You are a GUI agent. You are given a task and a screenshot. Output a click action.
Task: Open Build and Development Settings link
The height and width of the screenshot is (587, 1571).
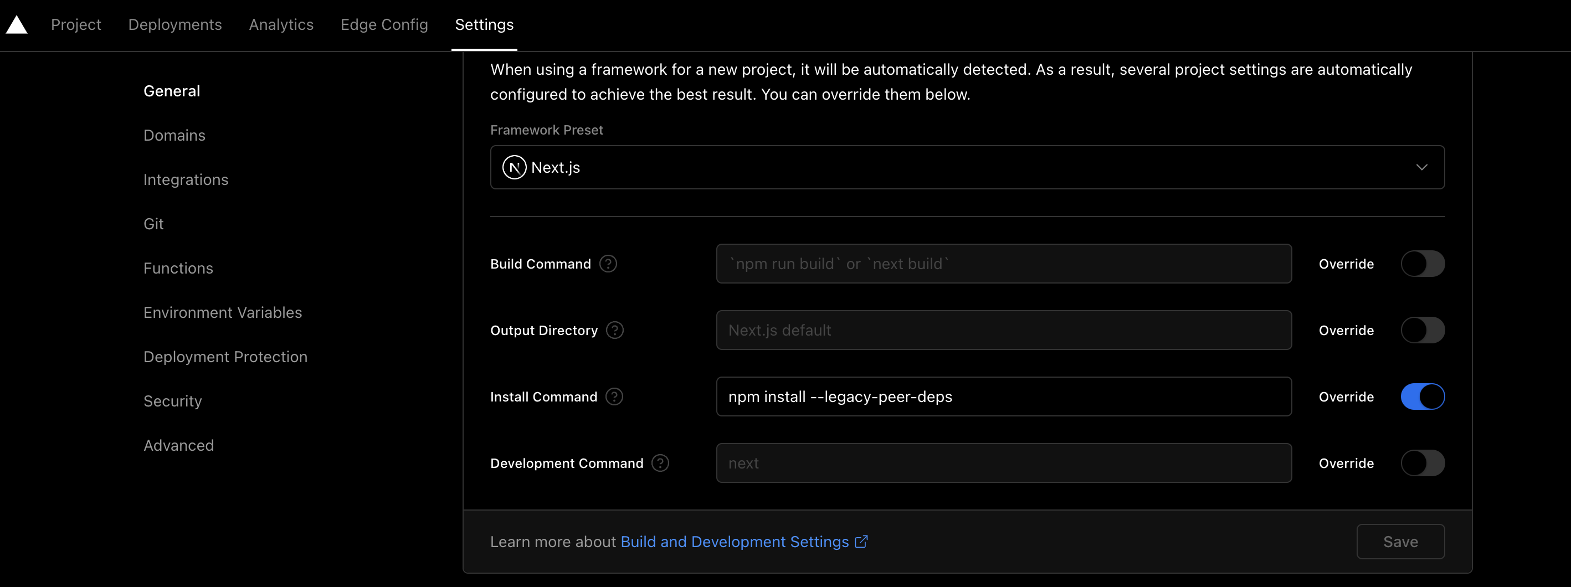point(735,541)
